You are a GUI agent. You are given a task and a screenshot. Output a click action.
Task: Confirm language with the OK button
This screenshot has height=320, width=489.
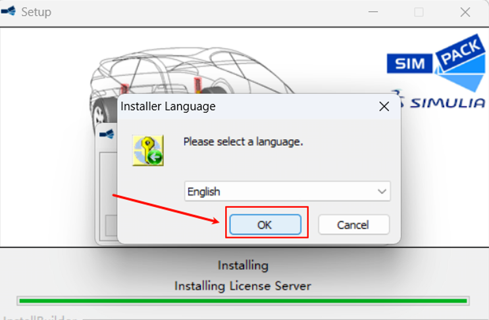[x=265, y=225]
